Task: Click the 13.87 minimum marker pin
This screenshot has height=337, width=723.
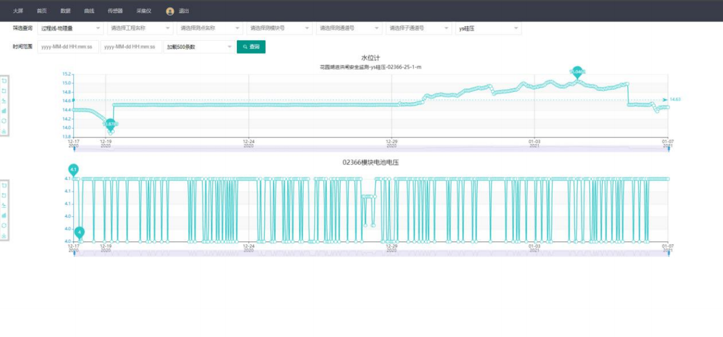Action: click(x=110, y=125)
